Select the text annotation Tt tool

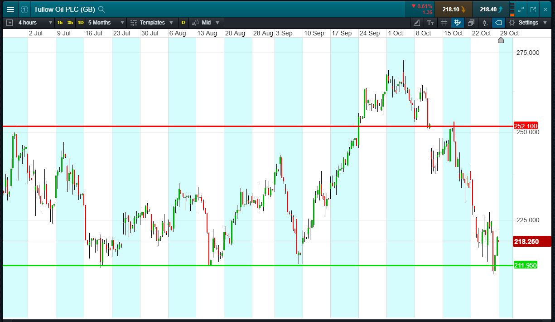tap(430, 22)
